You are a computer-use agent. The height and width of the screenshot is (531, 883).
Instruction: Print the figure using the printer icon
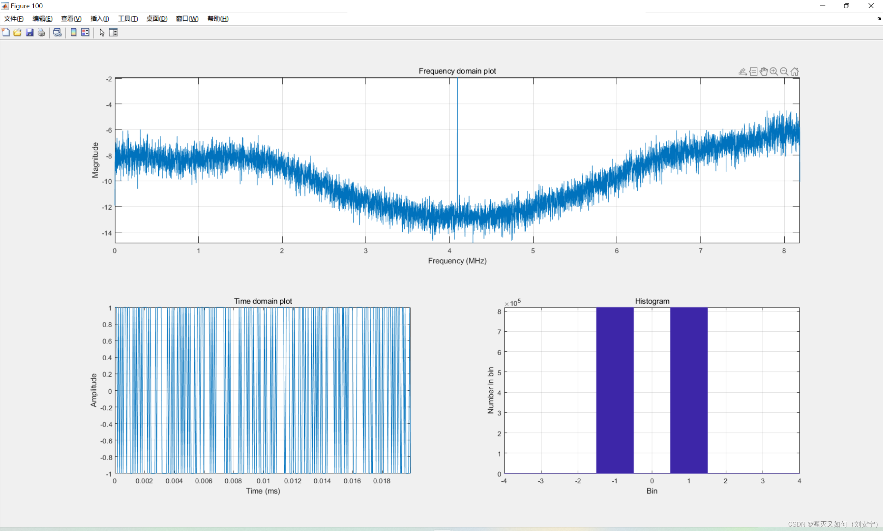tap(41, 32)
